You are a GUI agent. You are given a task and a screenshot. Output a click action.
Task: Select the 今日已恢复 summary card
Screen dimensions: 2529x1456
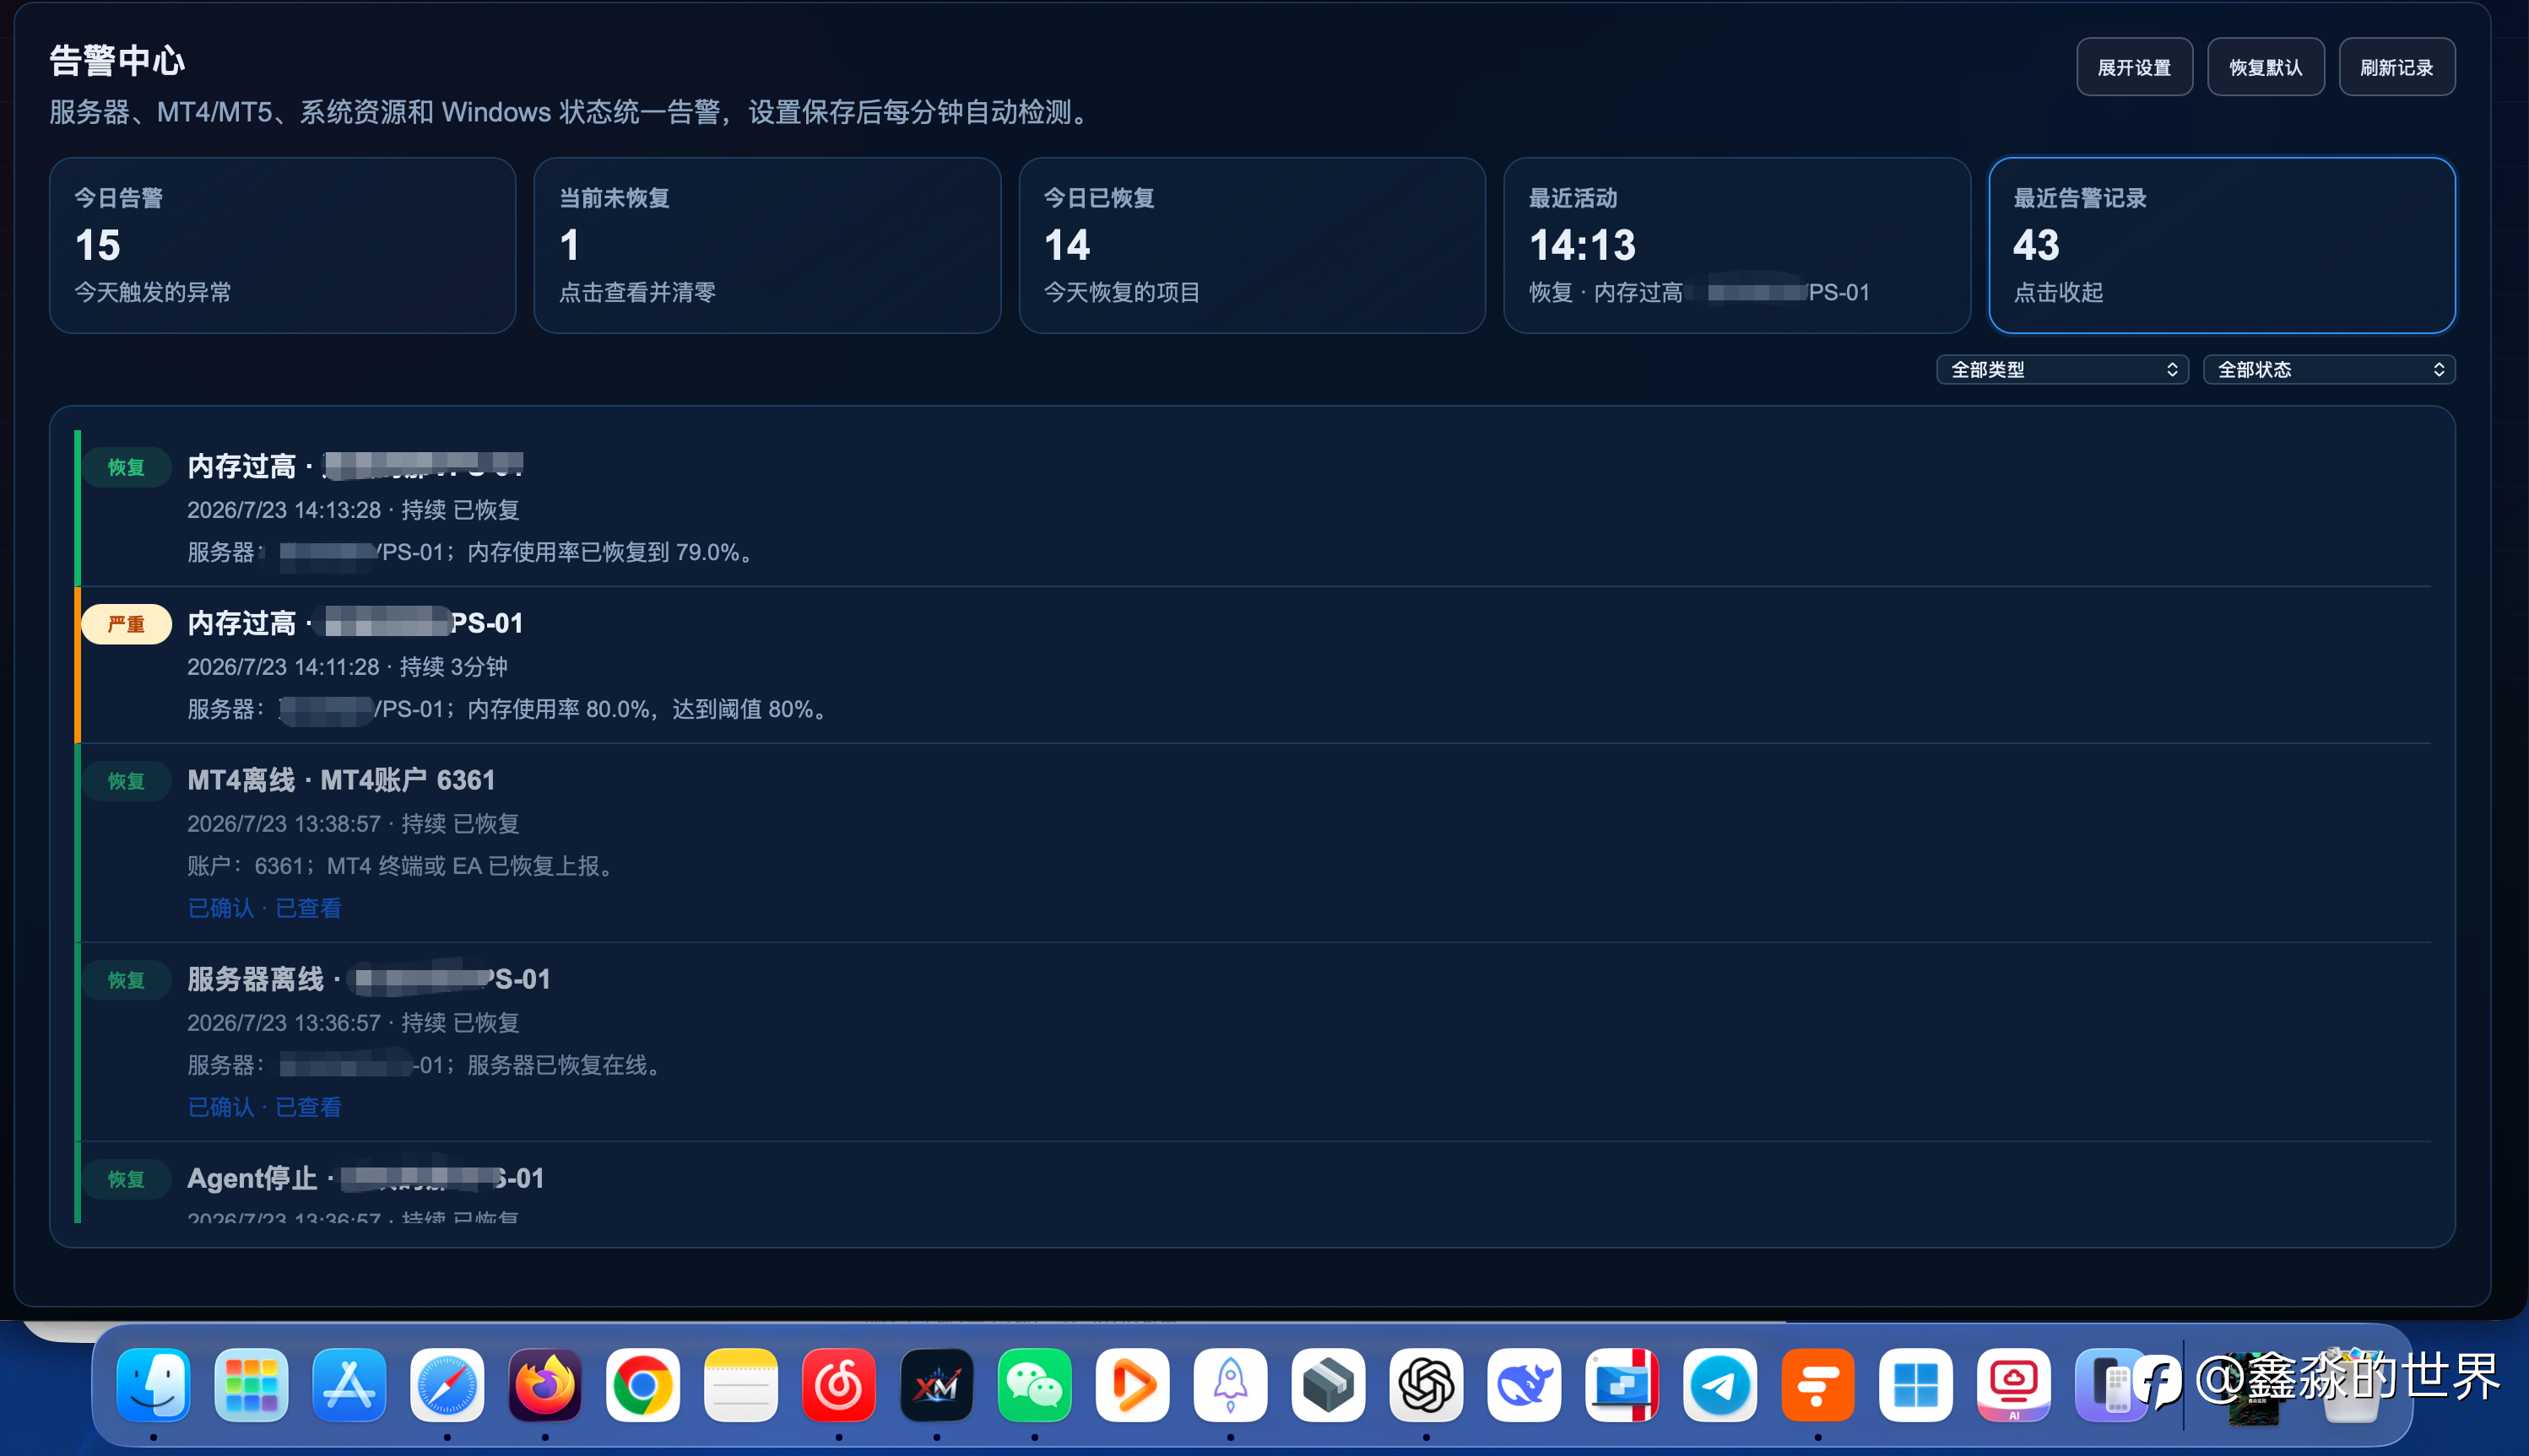[x=1252, y=245]
